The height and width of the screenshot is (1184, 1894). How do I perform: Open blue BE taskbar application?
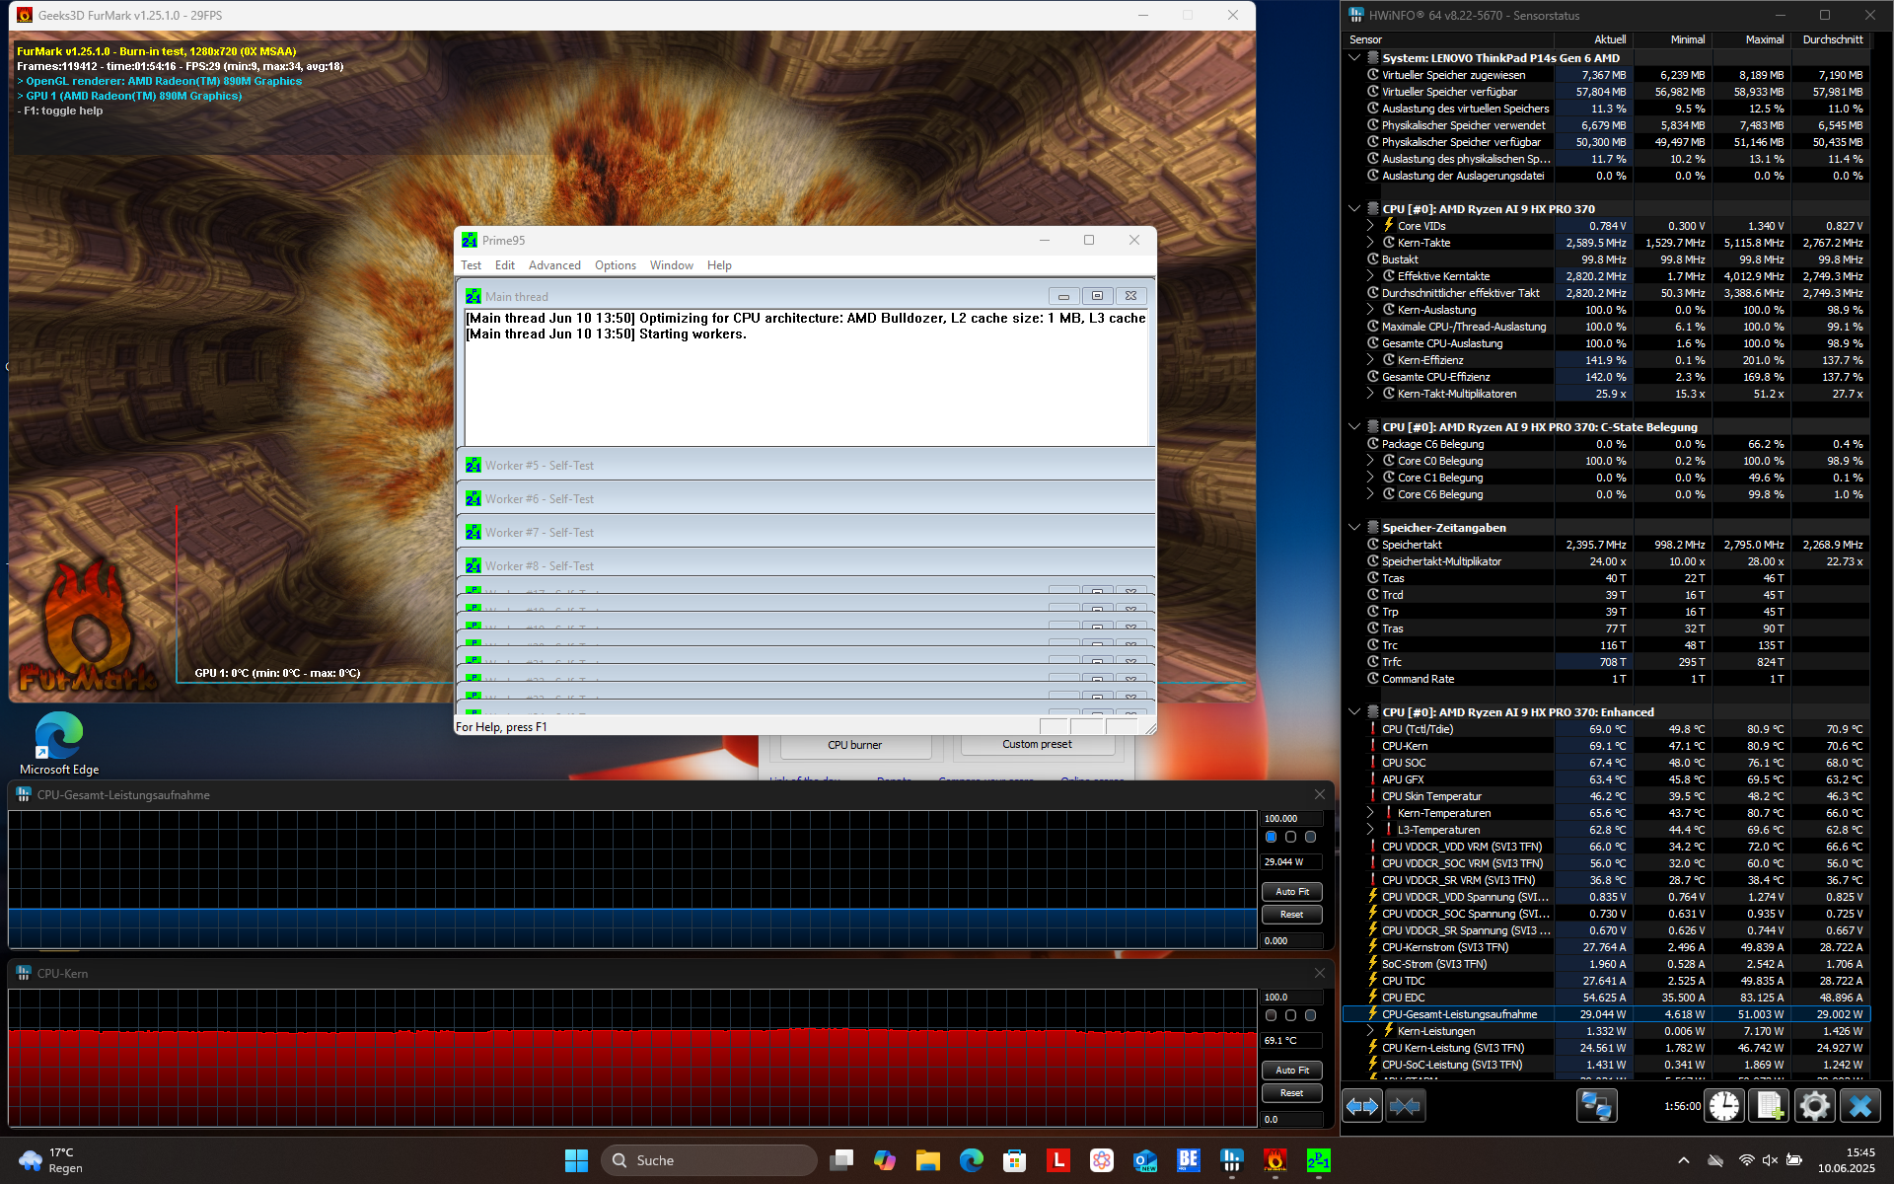[1189, 1160]
